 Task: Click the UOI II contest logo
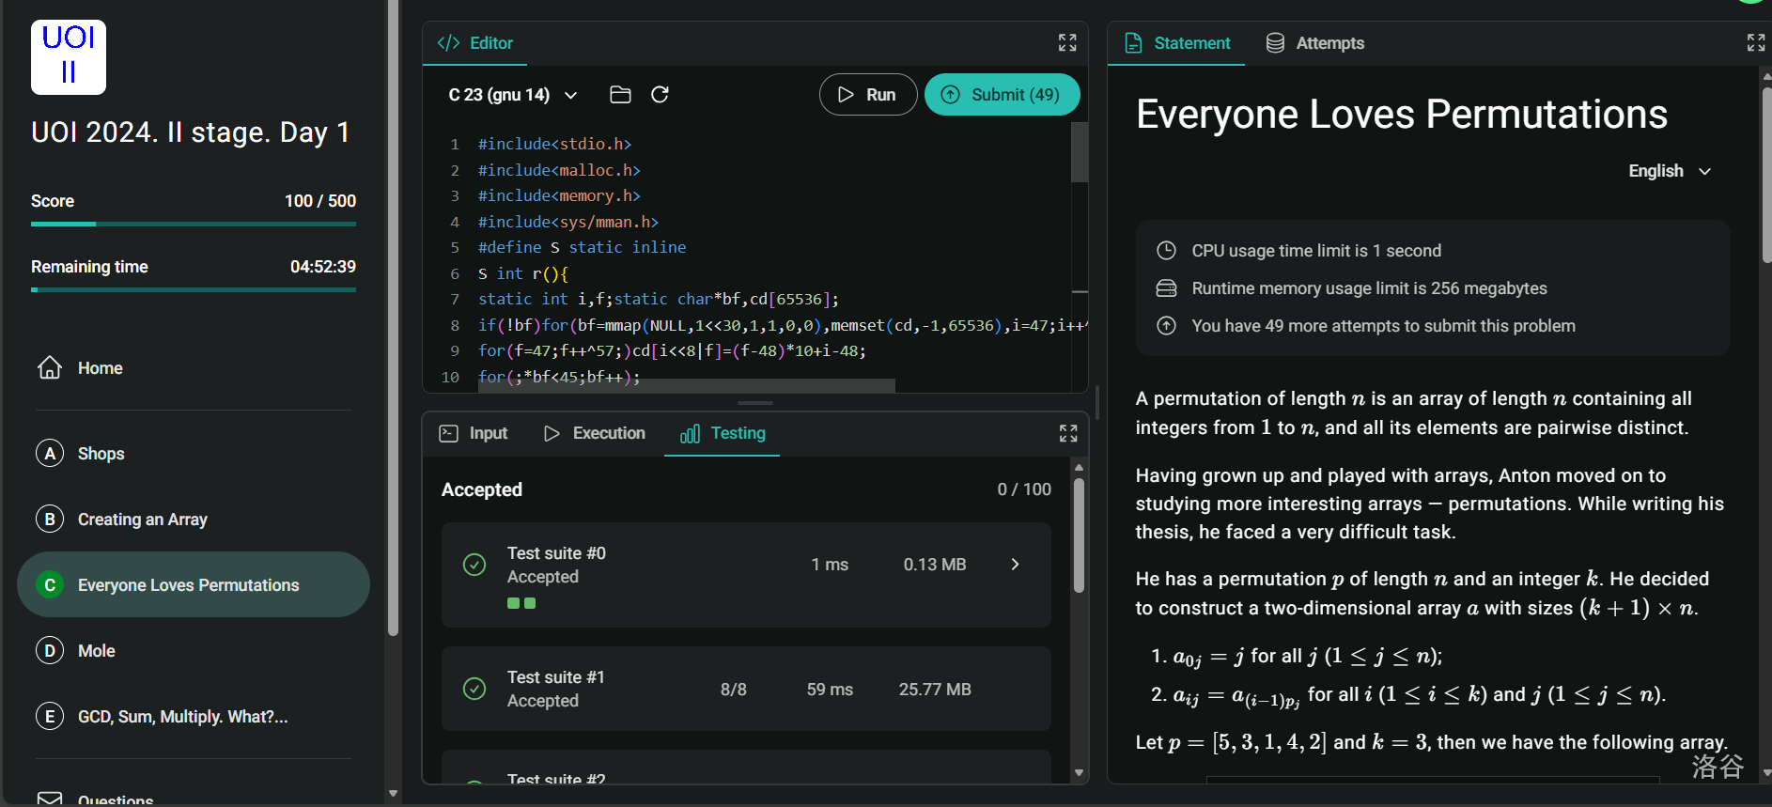69,57
